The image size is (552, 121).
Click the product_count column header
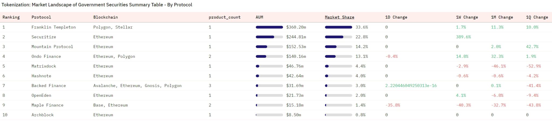click(x=225, y=17)
